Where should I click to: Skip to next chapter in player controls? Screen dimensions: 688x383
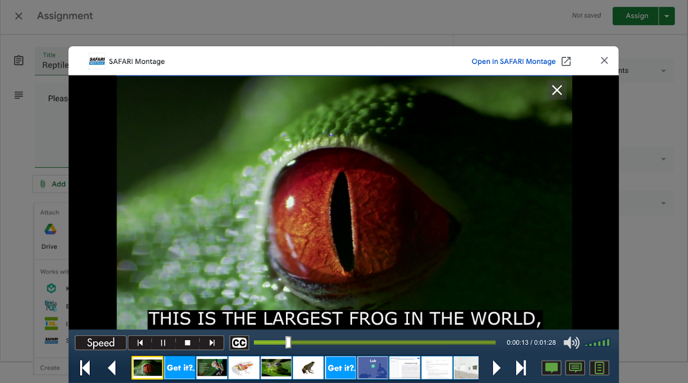point(212,343)
